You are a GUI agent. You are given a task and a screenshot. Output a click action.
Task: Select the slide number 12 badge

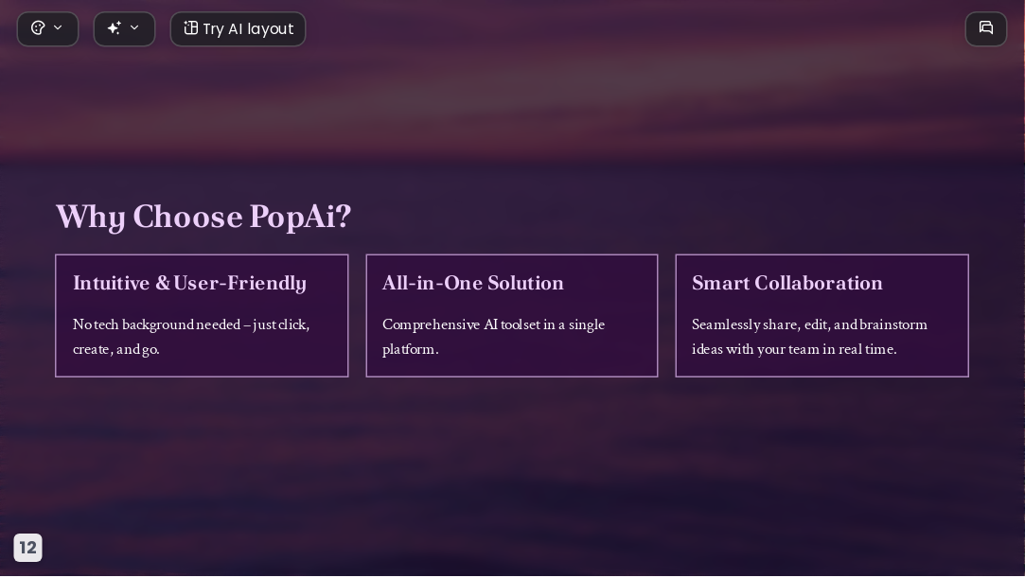28,548
